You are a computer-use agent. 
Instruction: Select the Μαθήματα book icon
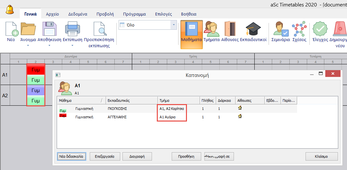(191, 30)
